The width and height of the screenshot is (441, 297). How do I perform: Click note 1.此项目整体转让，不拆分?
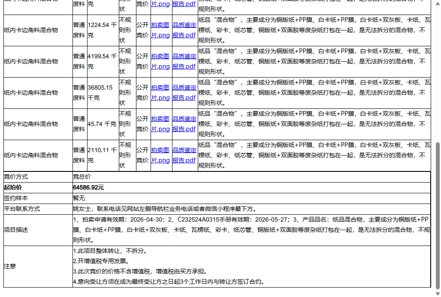click(110, 251)
